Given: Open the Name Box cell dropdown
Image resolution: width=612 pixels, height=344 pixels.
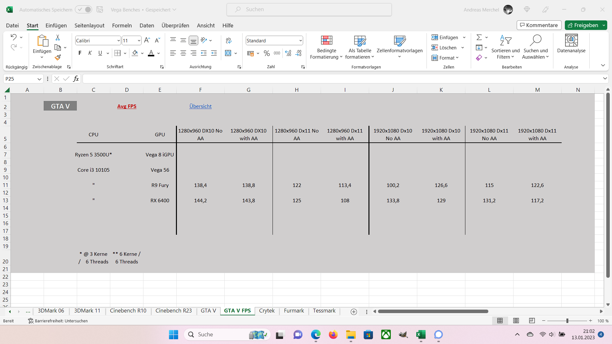Looking at the screenshot, I should point(39,79).
